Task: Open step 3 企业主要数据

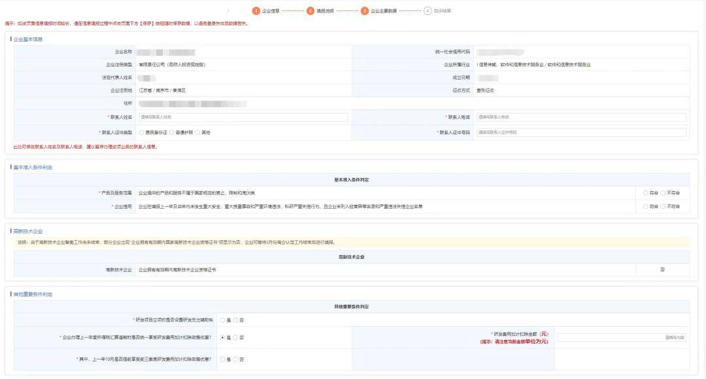Action: coord(365,10)
